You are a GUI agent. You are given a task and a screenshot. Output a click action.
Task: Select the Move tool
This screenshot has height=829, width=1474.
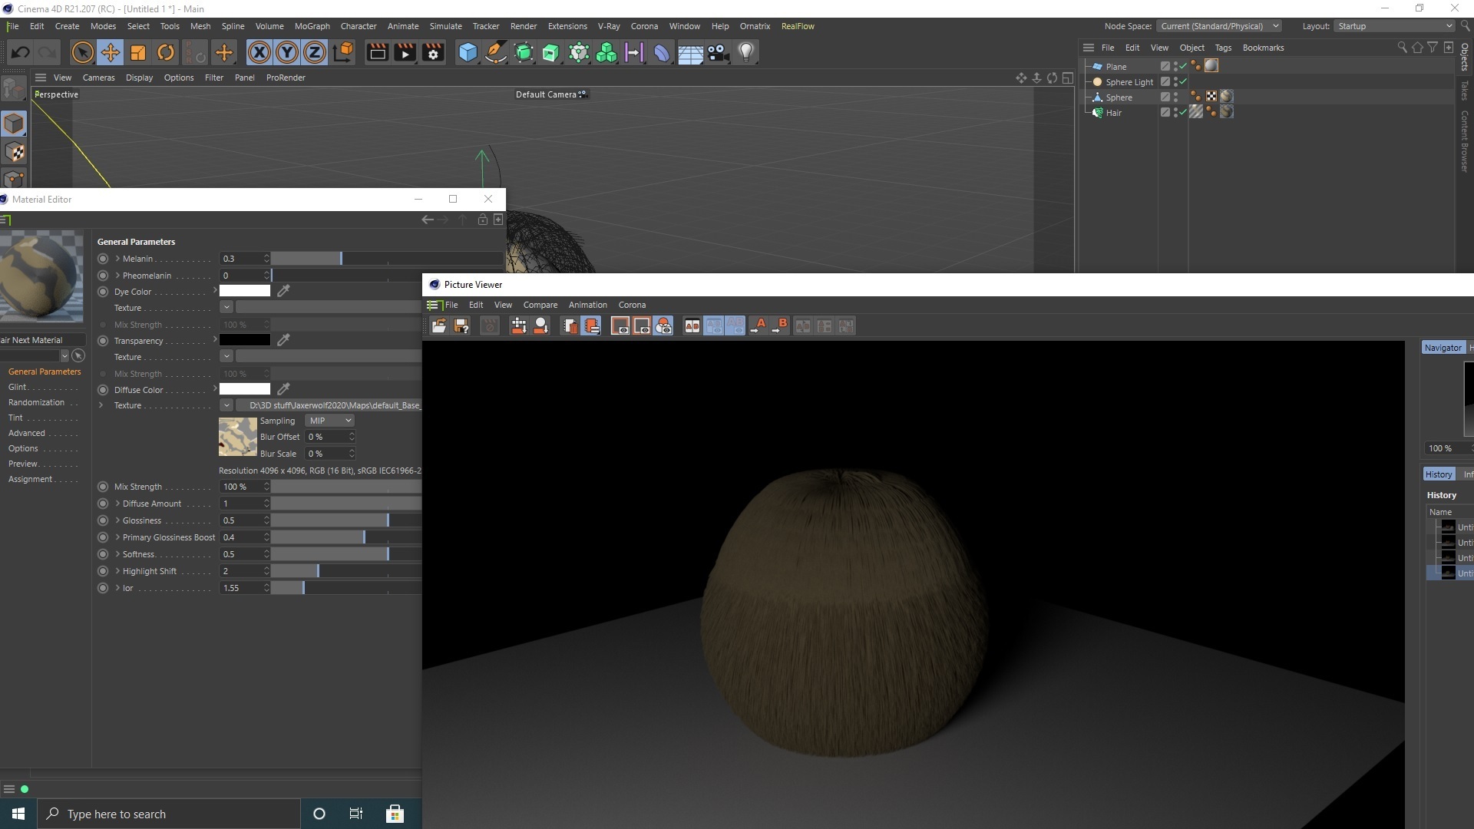(x=110, y=52)
